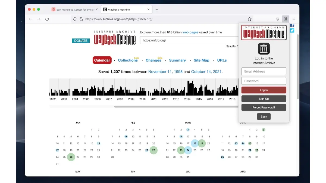Screen dimensions: 326x183
Task: Switch to San Francisco Center tab
Action: pos(73,9)
